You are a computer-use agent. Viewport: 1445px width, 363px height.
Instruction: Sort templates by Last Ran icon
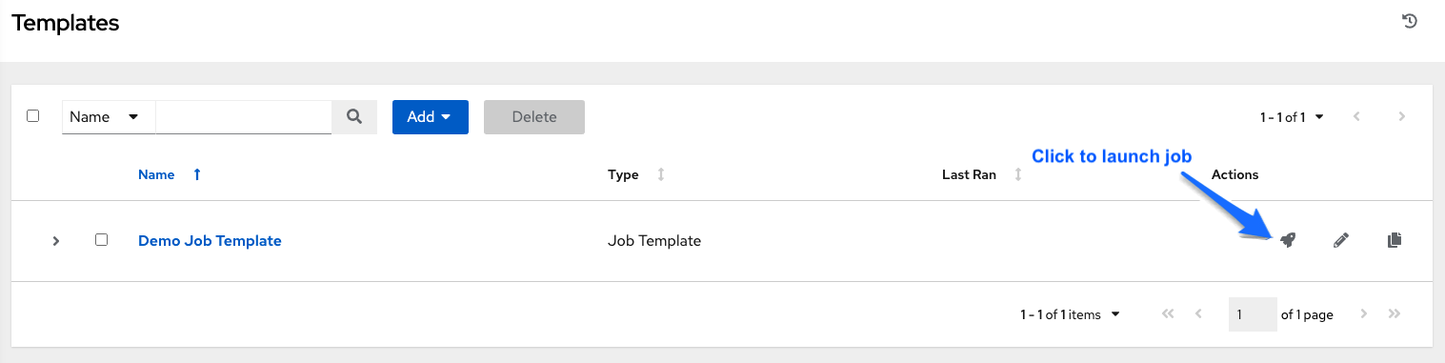[1017, 174]
